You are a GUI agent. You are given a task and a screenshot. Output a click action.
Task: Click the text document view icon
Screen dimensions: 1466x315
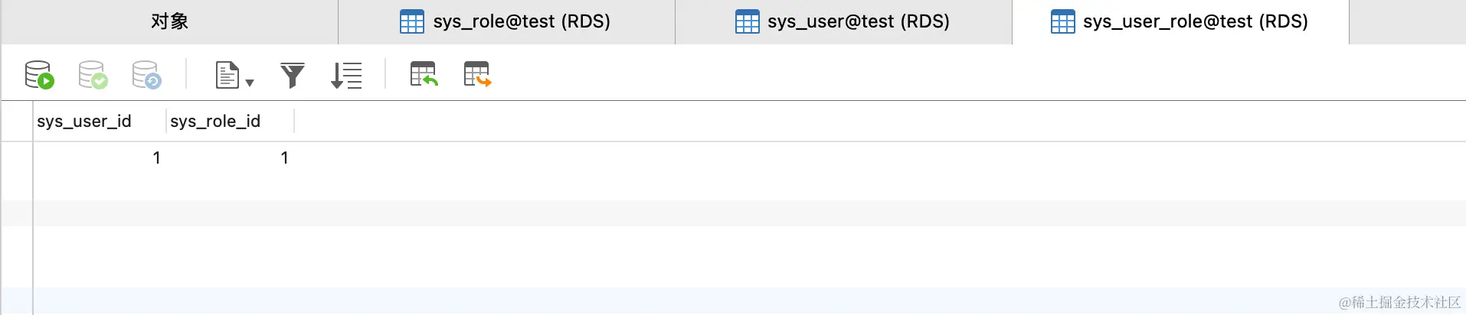(x=227, y=75)
